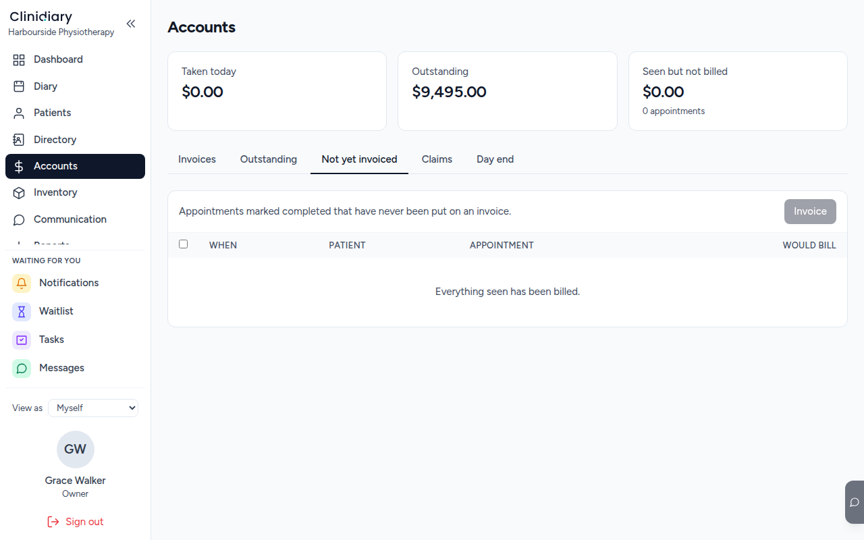This screenshot has width=864, height=540.
Task: Open the Dashboard grid icon
Action: (x=19, y=59)
